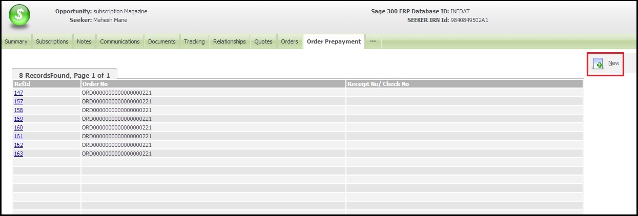Click the '8 RecordsFound, Page 1 of 1' label

(65, 75)
